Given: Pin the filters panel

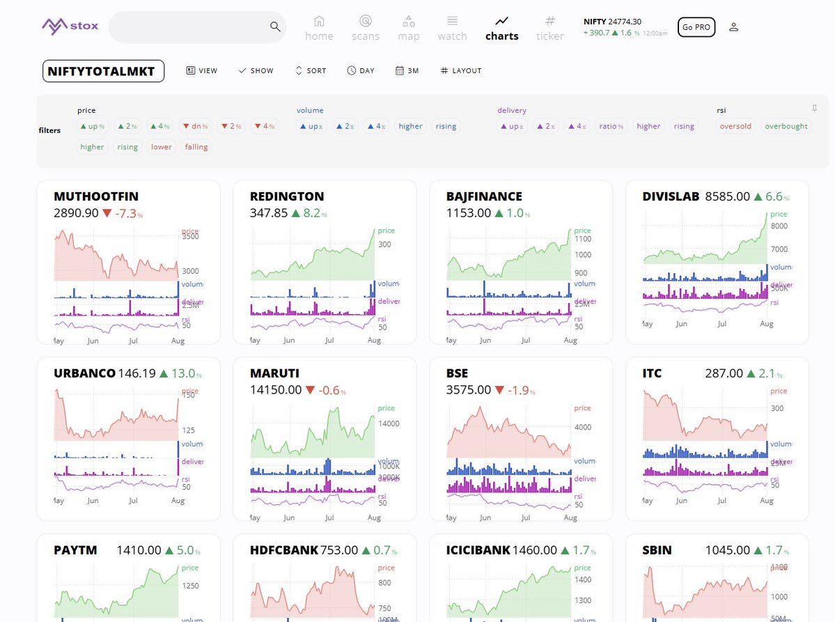Looking at the screenshot, I should (814, 109).
